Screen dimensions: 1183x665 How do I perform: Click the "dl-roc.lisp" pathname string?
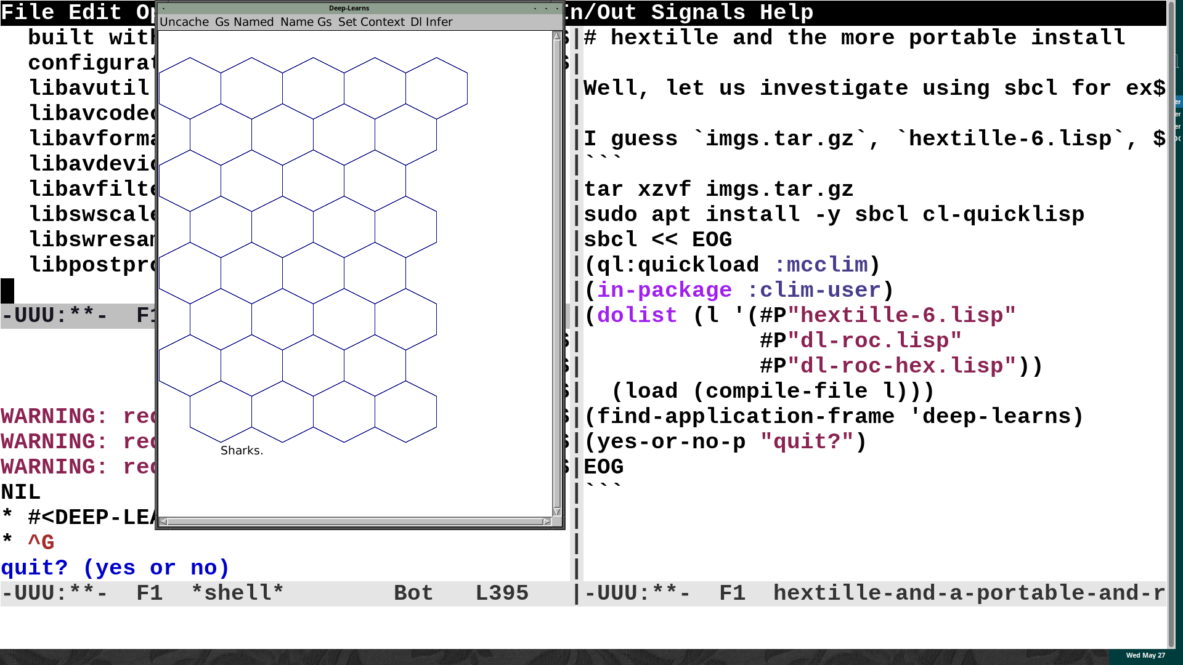tap(874, 341)
